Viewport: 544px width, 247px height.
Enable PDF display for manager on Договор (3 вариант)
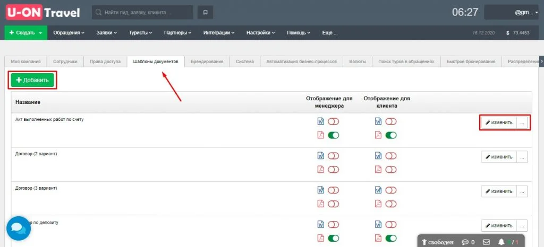pos(334,204)
